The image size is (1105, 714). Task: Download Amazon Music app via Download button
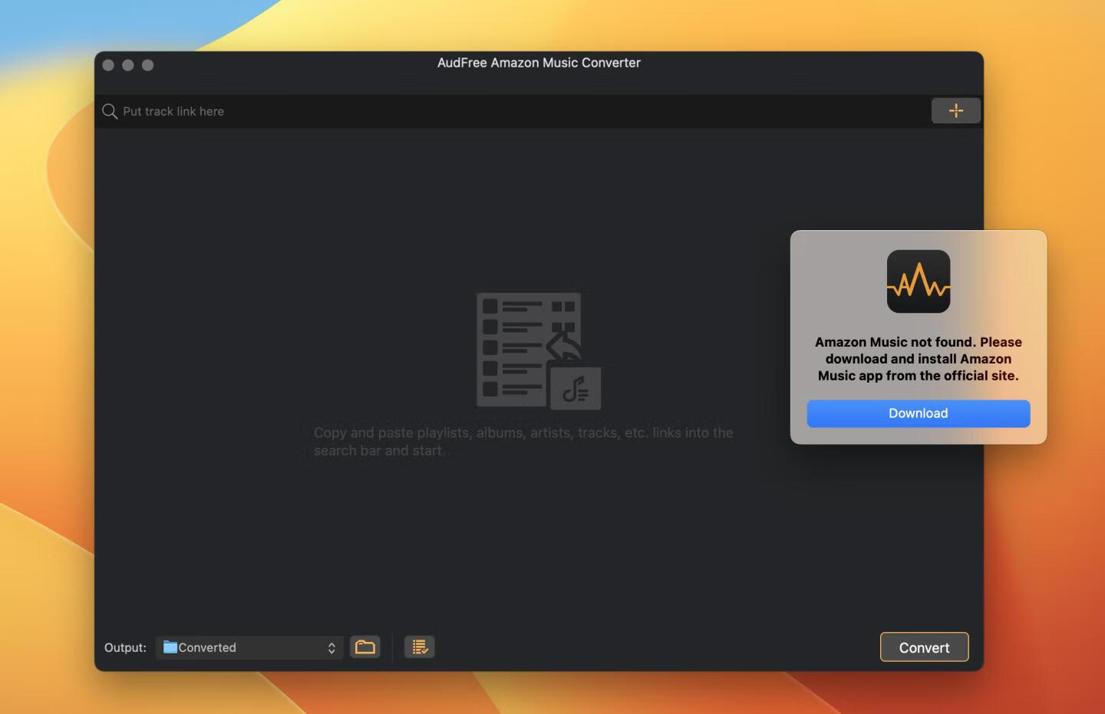point(918,413)
